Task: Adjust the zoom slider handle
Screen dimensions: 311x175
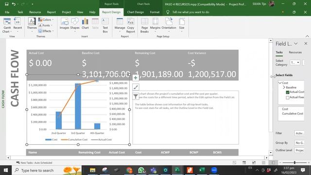Action: (x=294, y=162)
